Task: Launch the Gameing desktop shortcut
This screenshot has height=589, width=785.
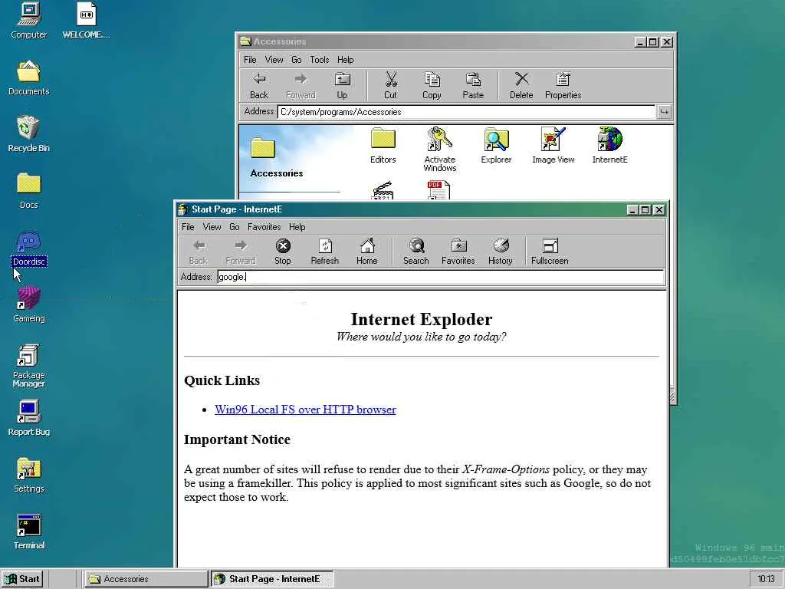Action: (28, 304)
